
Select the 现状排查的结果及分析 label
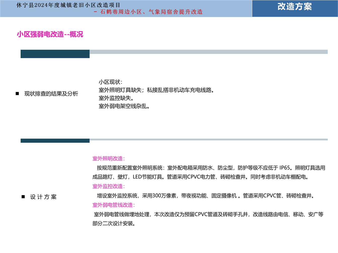tap(51, 94)
